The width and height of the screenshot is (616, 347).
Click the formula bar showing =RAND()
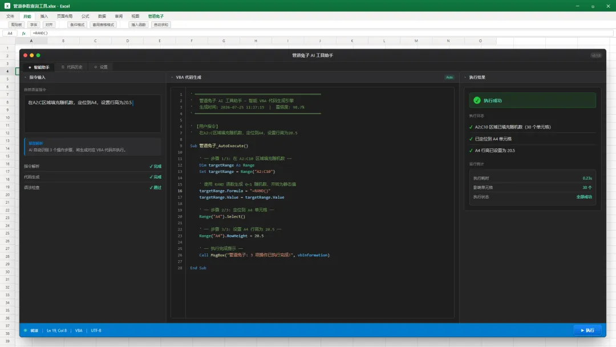click(322, 34)
